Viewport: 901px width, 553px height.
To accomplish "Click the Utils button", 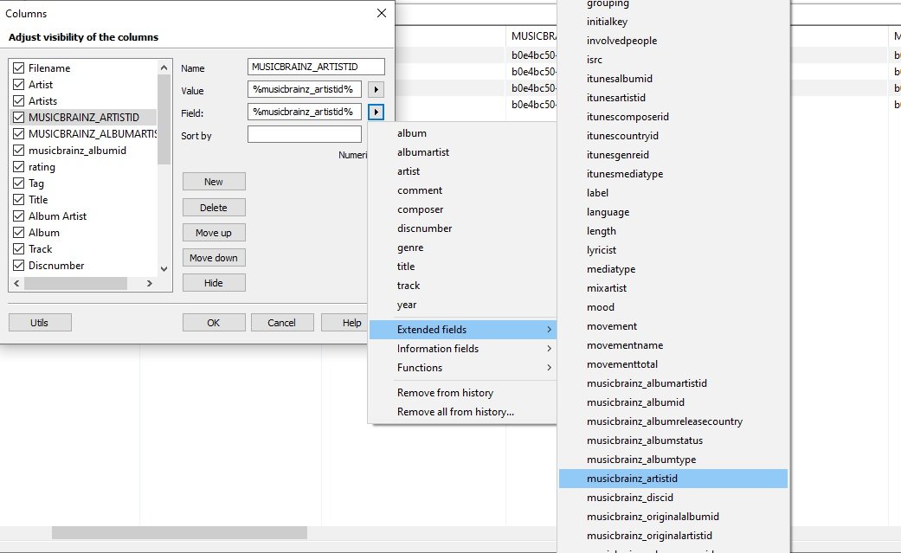I will pyautogui.click(x=40, y=323).
